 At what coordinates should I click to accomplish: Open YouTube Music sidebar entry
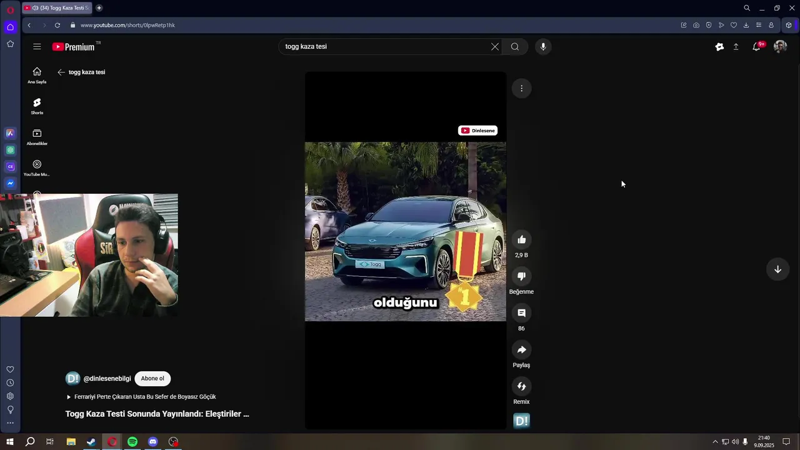click(x=37, y=167)
